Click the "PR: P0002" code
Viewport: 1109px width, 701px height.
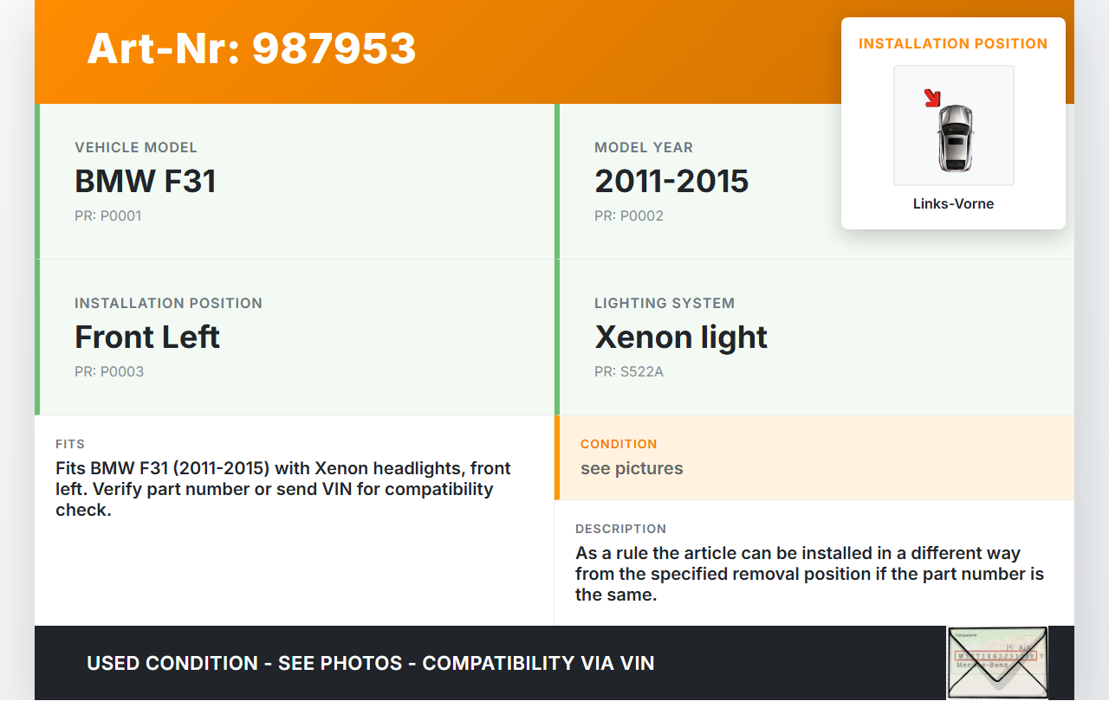pyautogui.click(x=629, y=216)
